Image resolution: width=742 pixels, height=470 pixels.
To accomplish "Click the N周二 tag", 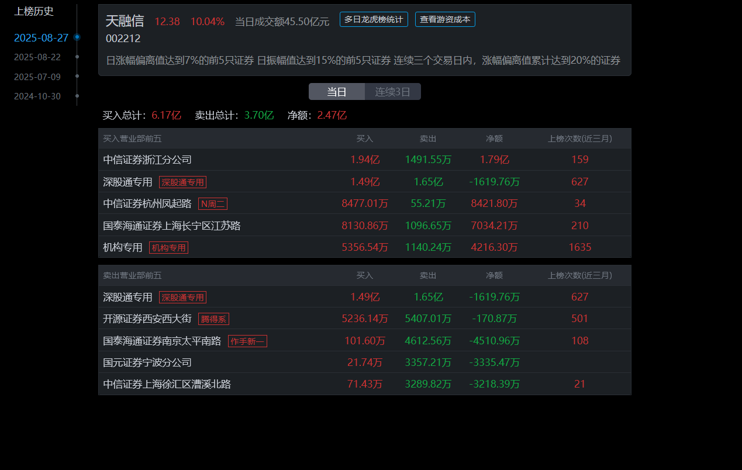I will (x=213, y=203).
